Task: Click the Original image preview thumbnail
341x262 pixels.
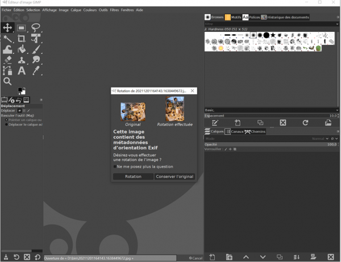Action: pyautogui.click(x=133, y=112)
